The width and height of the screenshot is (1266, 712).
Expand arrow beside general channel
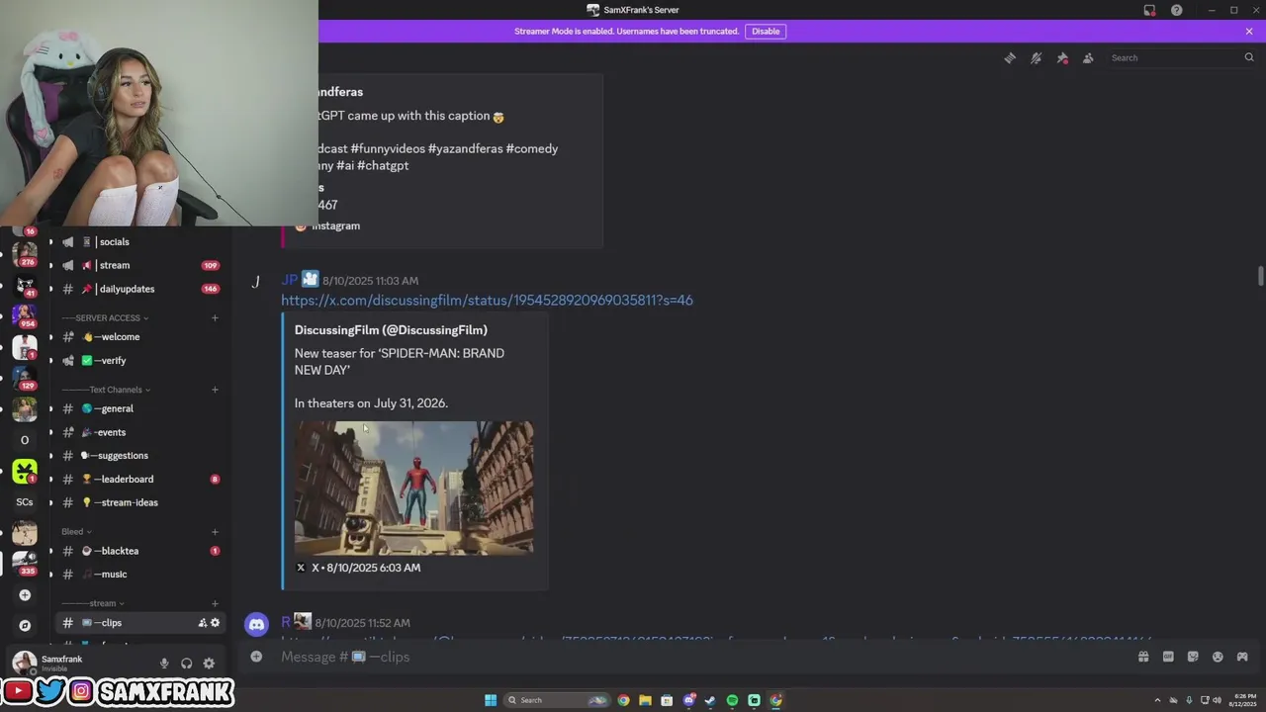50,408
